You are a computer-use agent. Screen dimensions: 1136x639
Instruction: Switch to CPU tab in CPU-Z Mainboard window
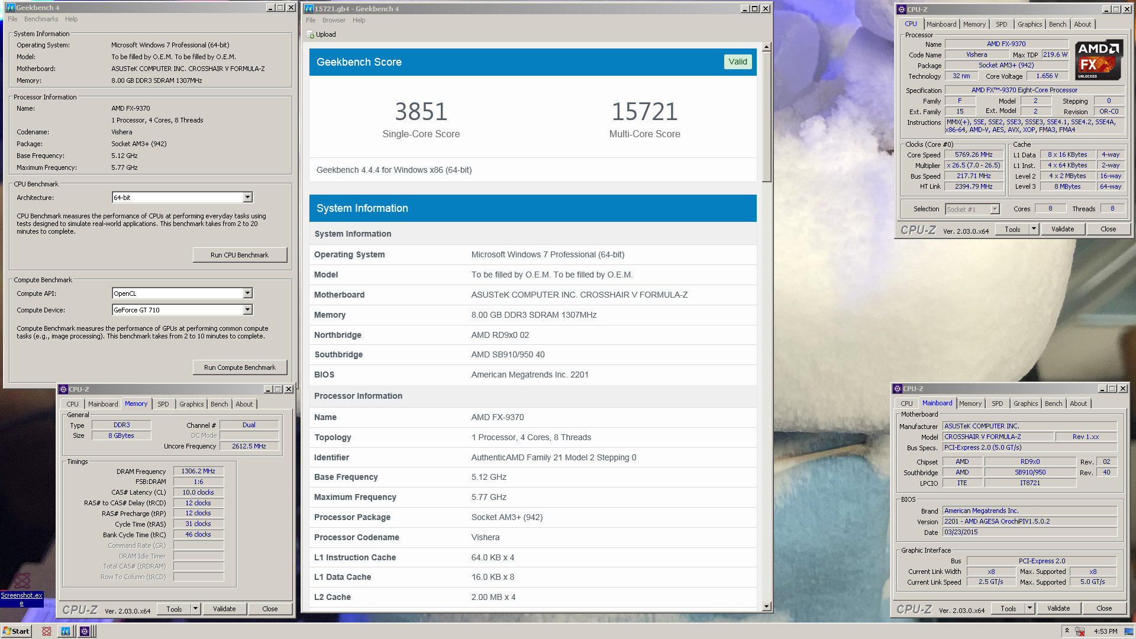(x=906, y=404)
